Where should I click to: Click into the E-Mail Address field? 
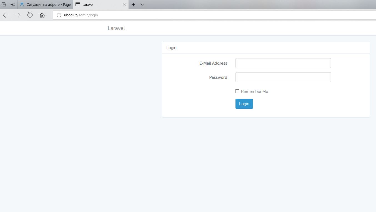coord(283,63)
